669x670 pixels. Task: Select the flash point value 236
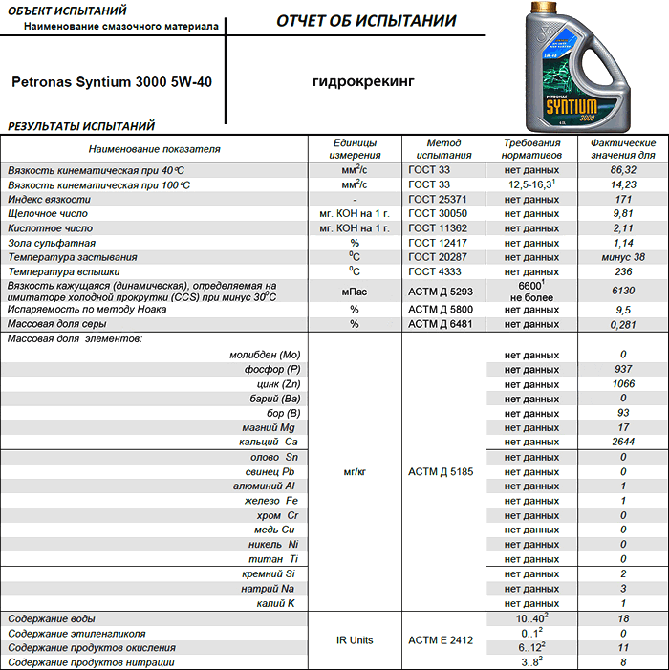point(623,271)
